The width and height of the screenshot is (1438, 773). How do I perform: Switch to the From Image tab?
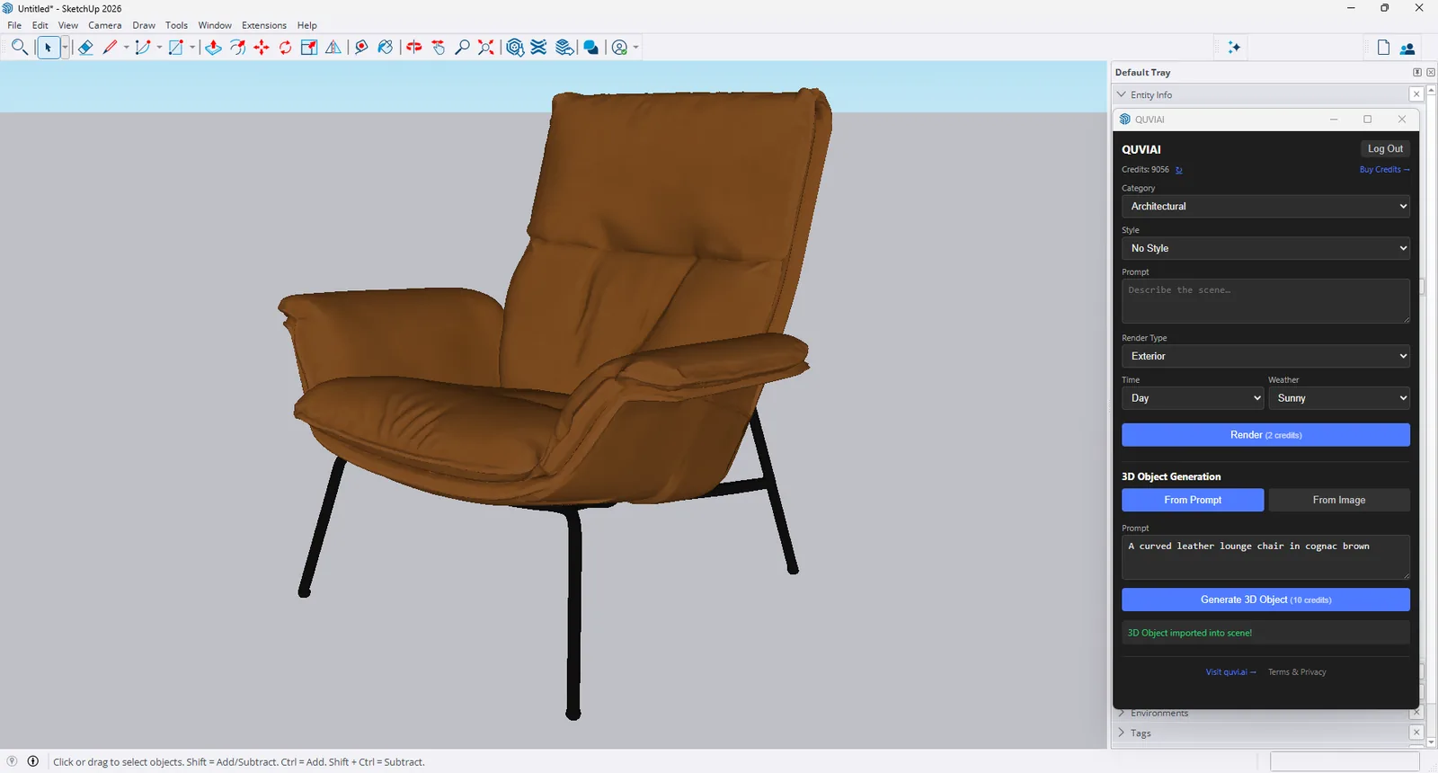pyautogui.click(x=1339, y=500)
